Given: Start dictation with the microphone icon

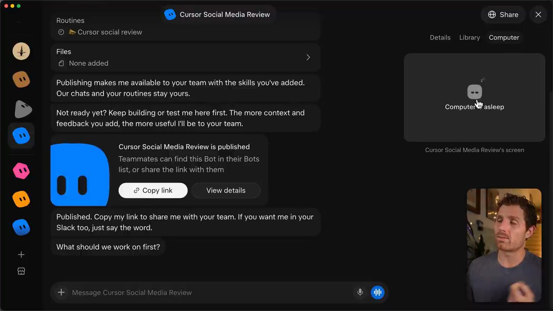Looking at the screenshot, I should coord(360,292).
